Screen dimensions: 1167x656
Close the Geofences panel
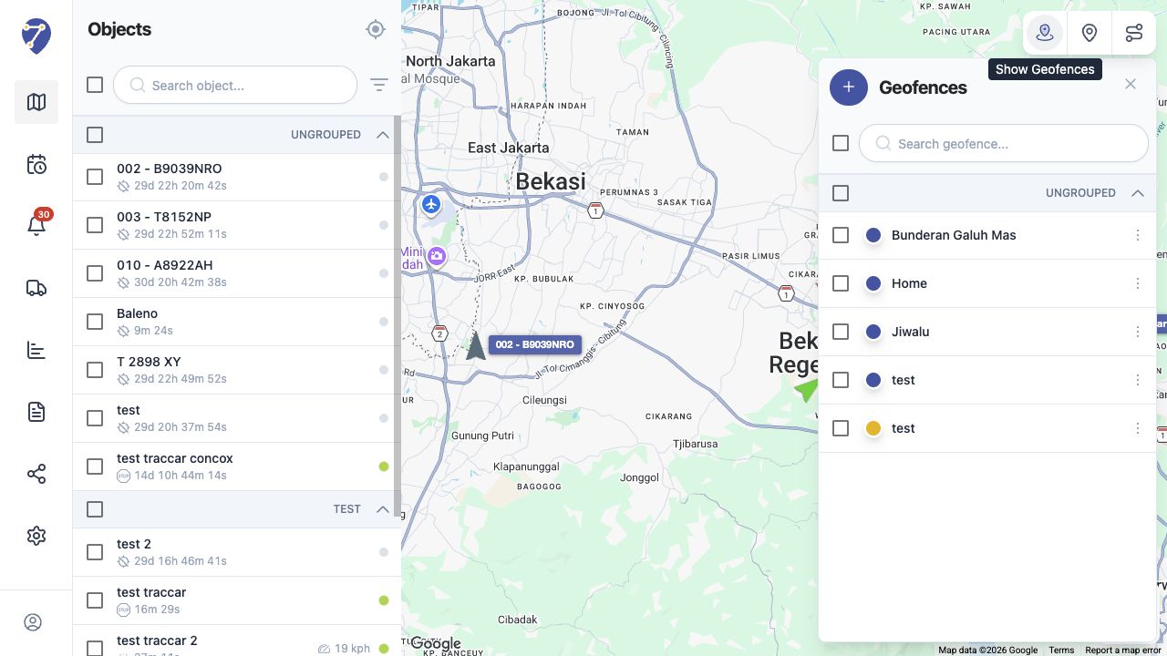pyautogui.click(x=1131, y=84)
